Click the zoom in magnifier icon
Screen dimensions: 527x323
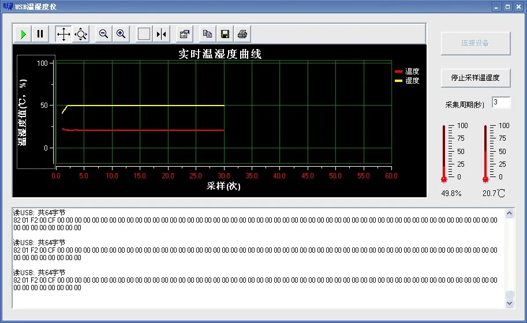[121, 34]
